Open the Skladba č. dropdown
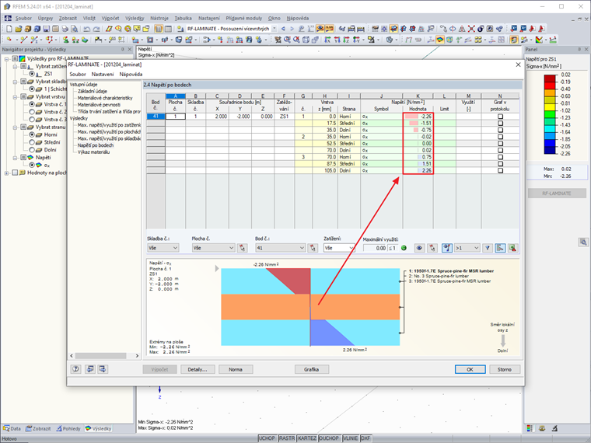The height and width of the screenshot is (443, 591). (x=163, y=248)
